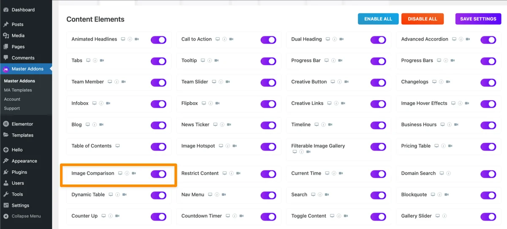Open video icon for Creative Links
This screenshot has height=229, width=507.
pos(343,104)
